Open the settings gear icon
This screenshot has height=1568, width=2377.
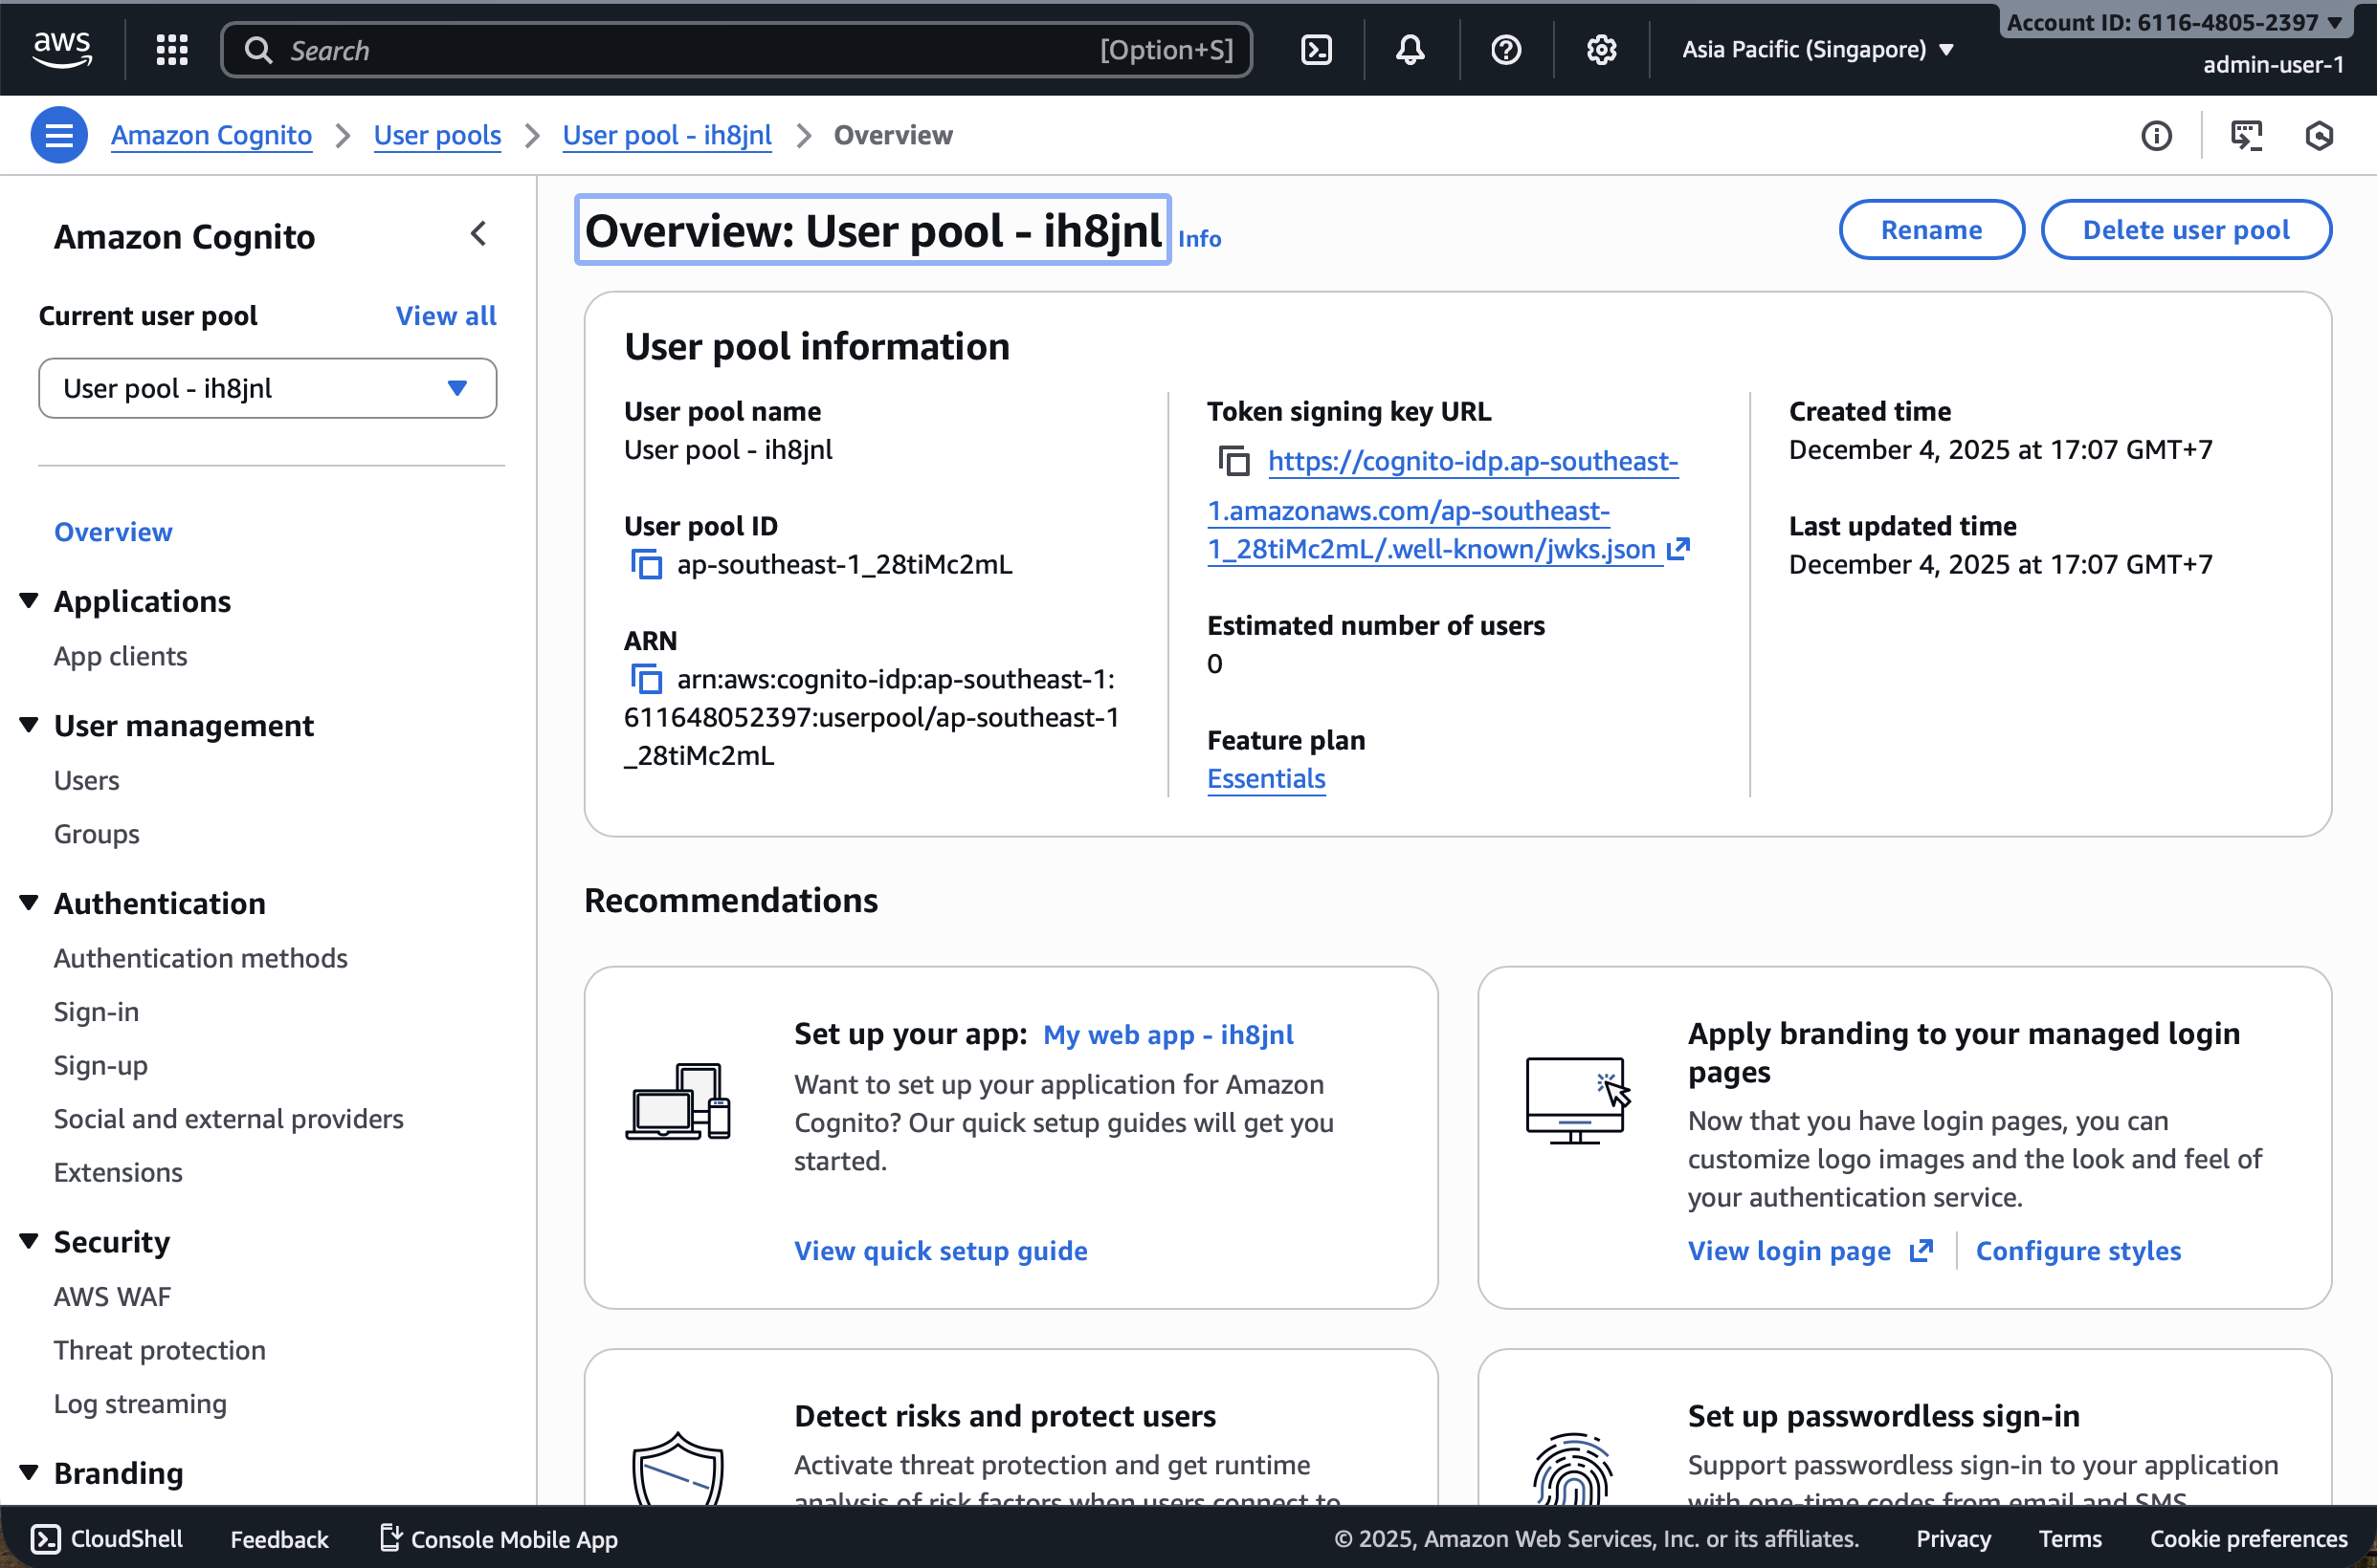[x=1601, y=49]
